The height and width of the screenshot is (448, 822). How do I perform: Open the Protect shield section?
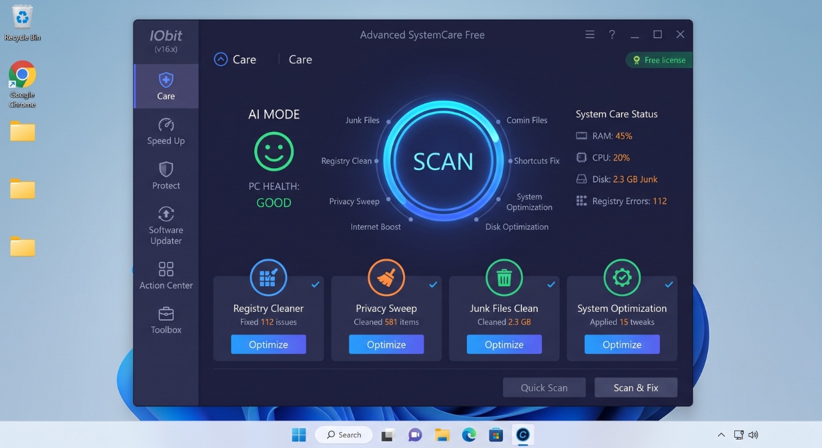point(166,175)
